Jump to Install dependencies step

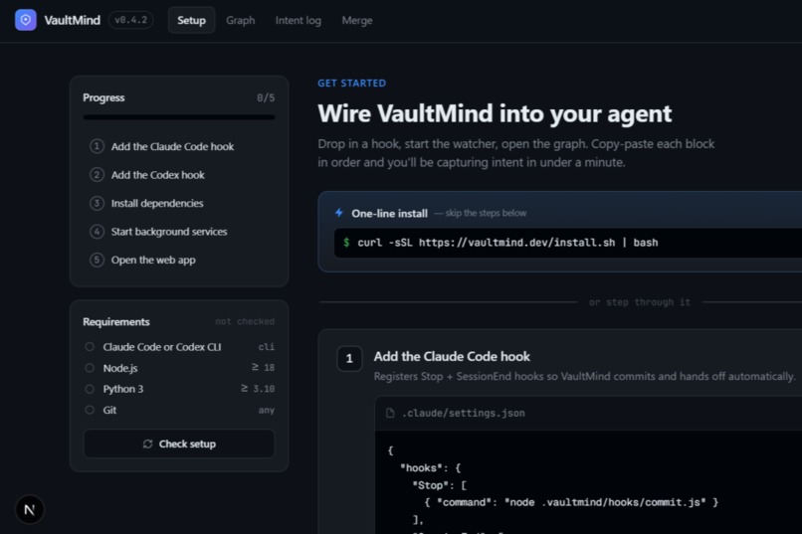click(178, 204)
